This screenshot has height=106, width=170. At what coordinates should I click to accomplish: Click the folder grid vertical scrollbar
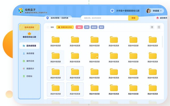point(162,42)
